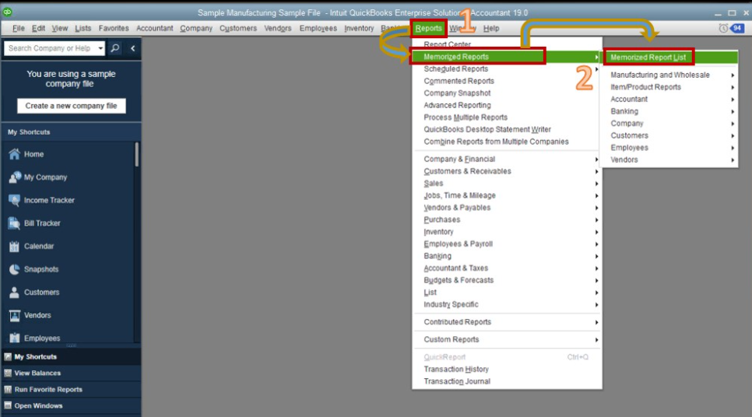This screenshot has height=417, width=752.
Task: Click the 94 notifications badge
Action: point(737,28)
